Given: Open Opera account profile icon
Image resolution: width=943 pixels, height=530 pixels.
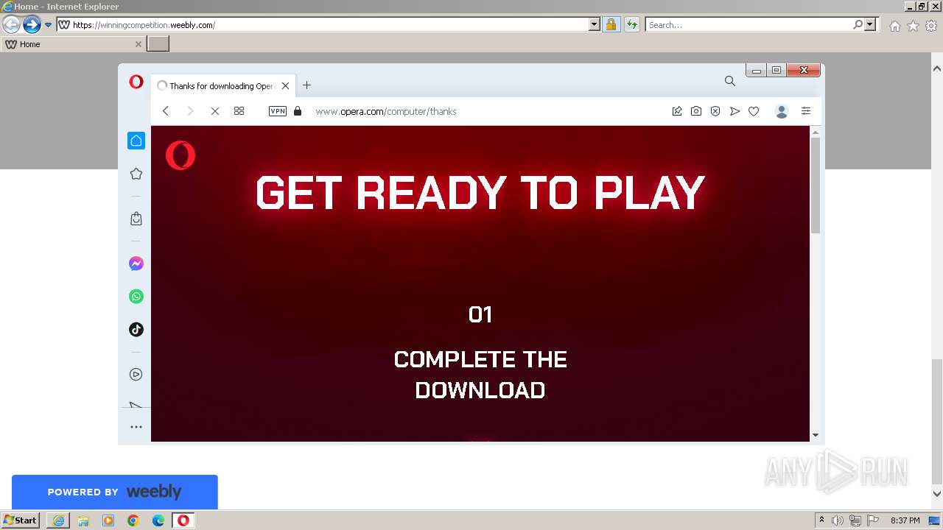Looking at the screenshot, I should tap(782, 111).
